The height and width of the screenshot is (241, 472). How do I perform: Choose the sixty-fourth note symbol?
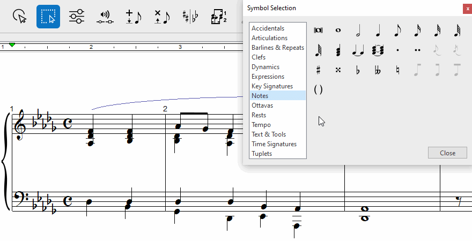(x=457, y=31)
